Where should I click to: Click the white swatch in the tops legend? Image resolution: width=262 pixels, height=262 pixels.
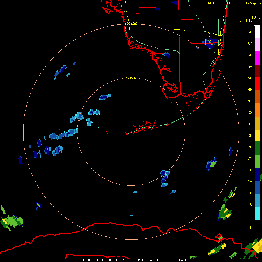(257, 32)
